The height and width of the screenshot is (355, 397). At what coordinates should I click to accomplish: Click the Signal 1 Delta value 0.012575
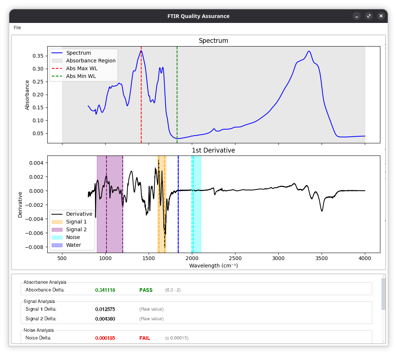click(x=105, y=309)
